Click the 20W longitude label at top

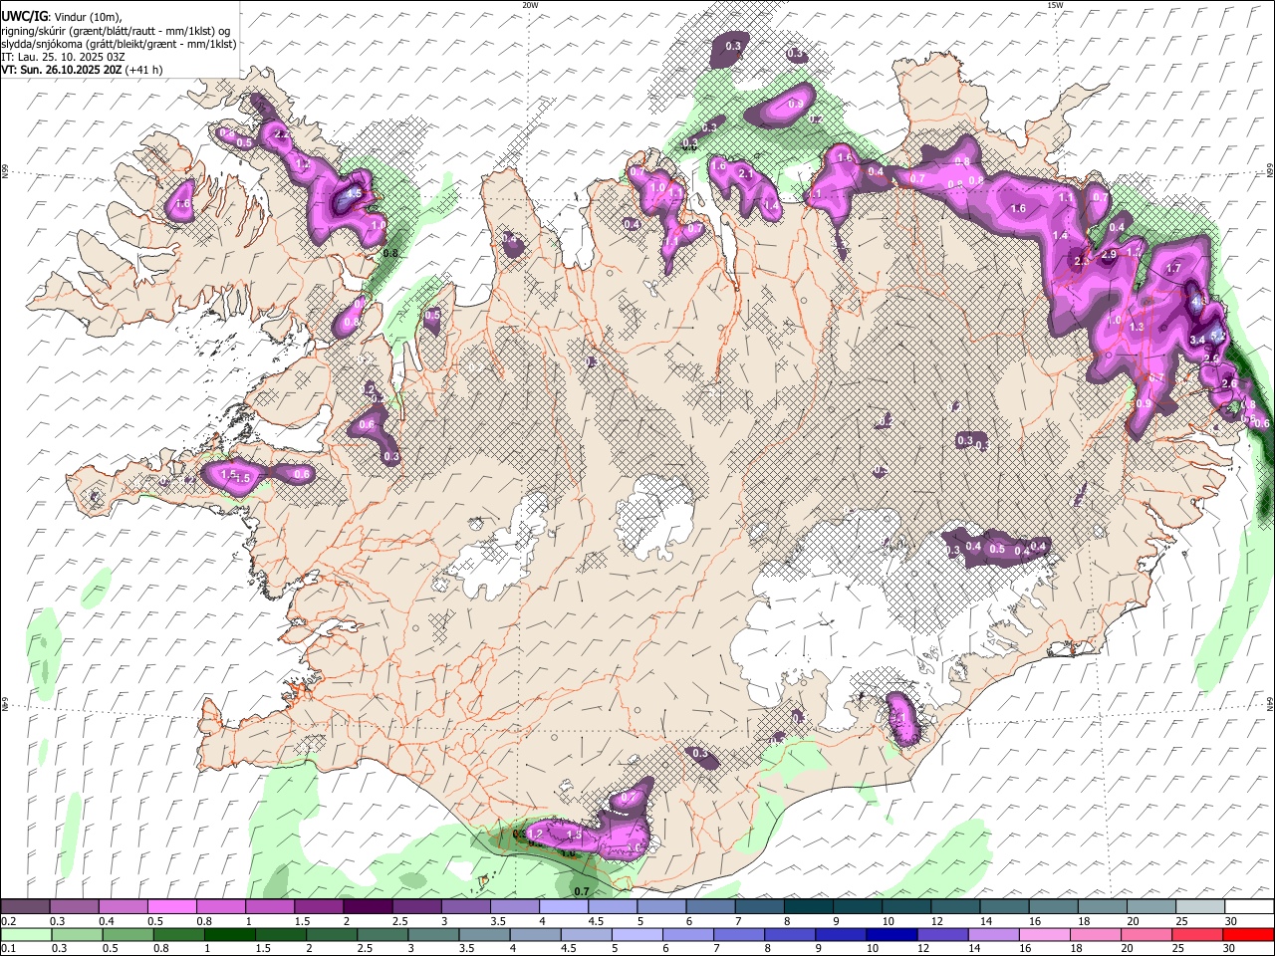click(x=531, y=5)
